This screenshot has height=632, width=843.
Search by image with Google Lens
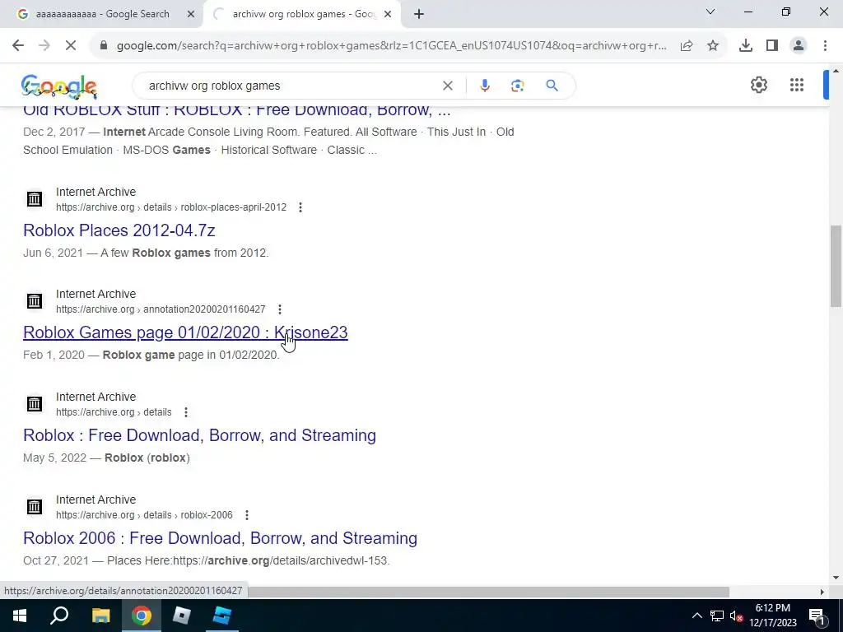(517, 86)
